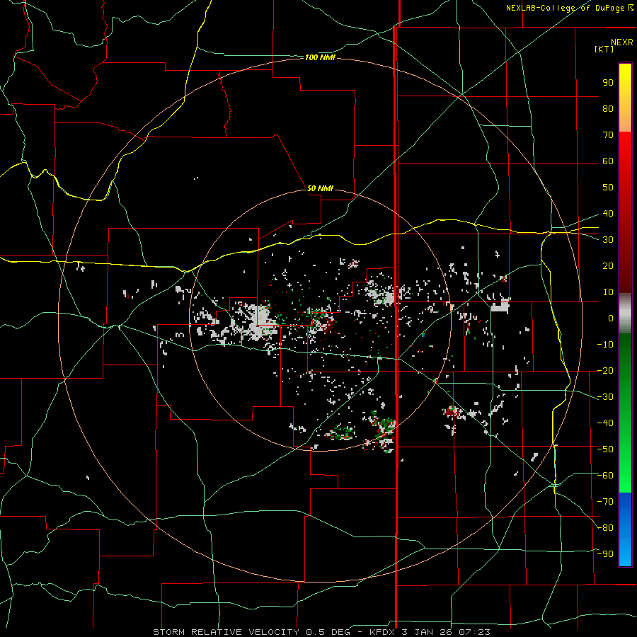This screenshot has width=637, height=637.
Task: Click the -40 value on velocity scale
Action: (x=605, y=423)
